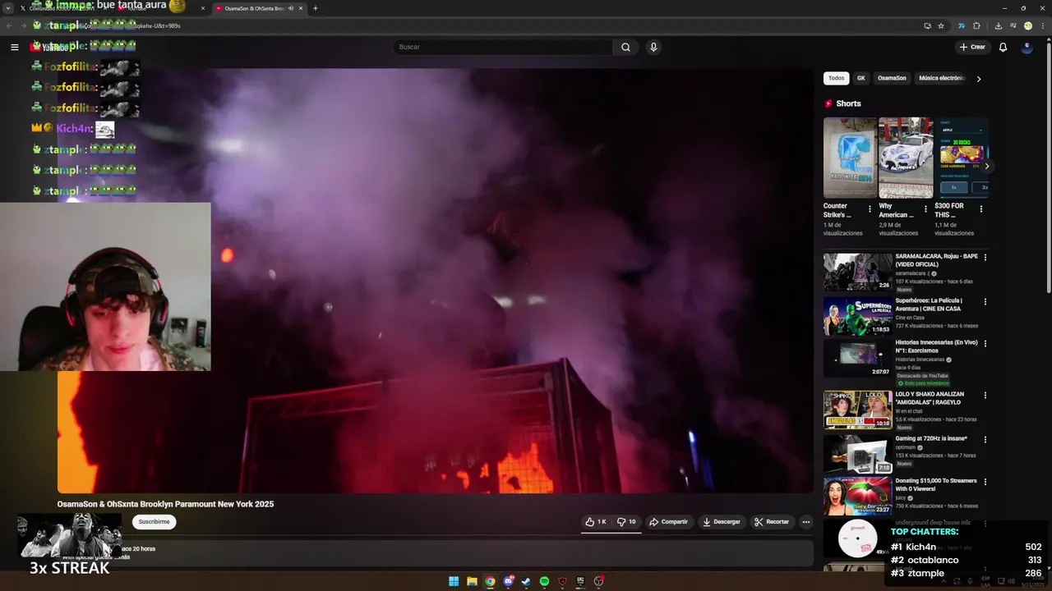Show more filter chips with right arrow
The height and width of the screenshot is (591, 1052).
point(978,79)
